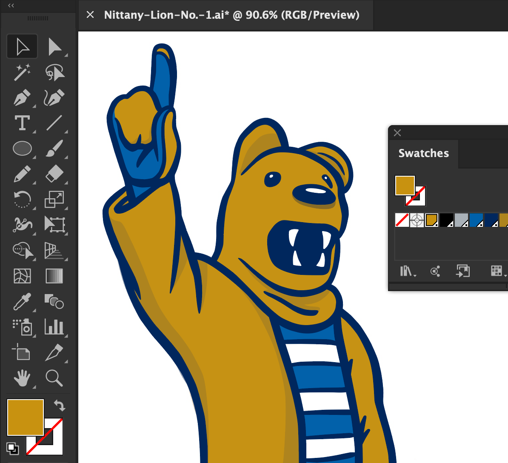Activate the Warp tool
Viewport: 508px width, 463px height.
22,225
